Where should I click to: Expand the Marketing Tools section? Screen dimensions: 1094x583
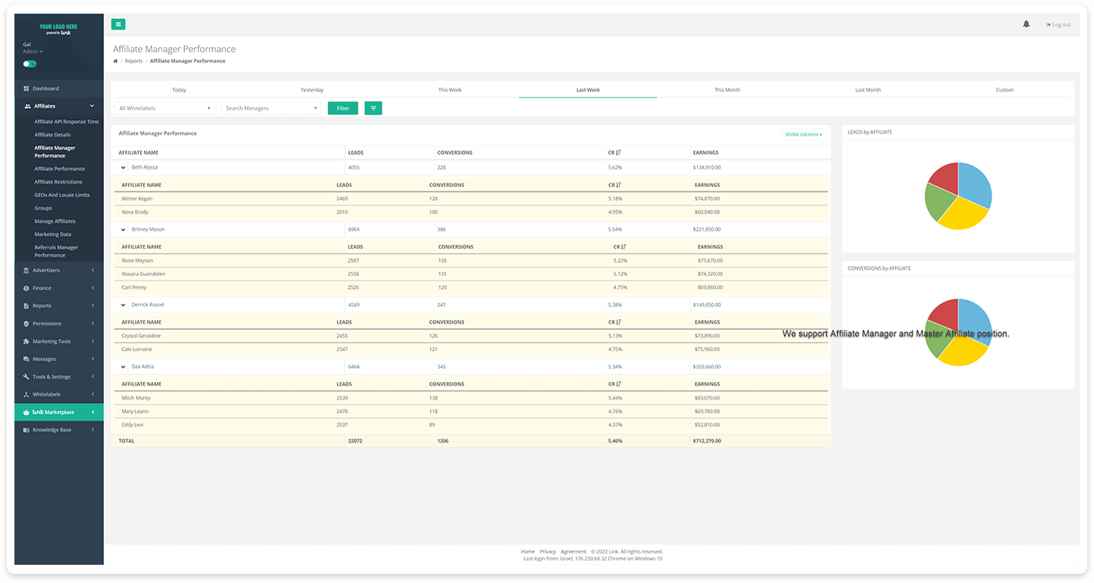[58, 341]
